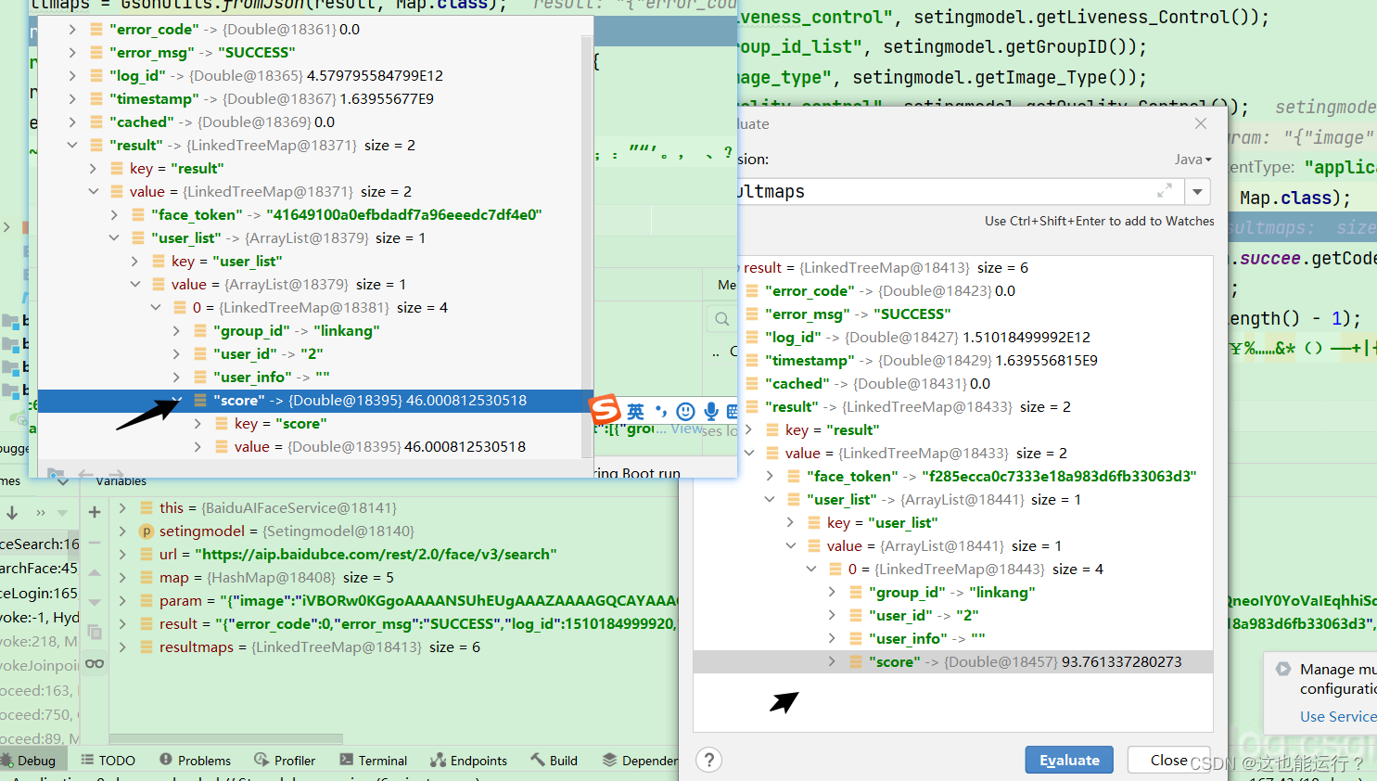Click the Duplicate Watch copy icon
1377x781 pixels.
[x=95, y=633]
